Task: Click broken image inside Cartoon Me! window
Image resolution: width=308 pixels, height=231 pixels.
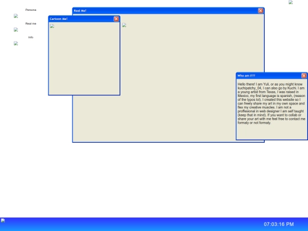Action: (x=52, y=26)
